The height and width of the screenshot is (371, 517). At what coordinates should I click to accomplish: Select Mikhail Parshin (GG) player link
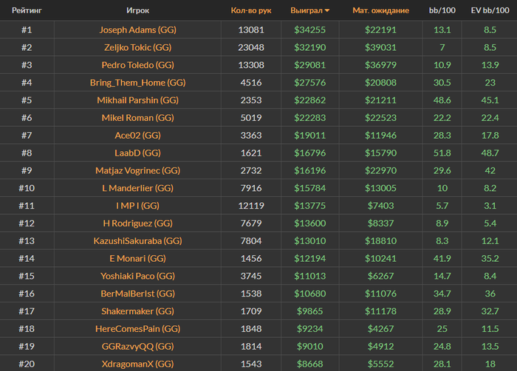pos(138,100)
